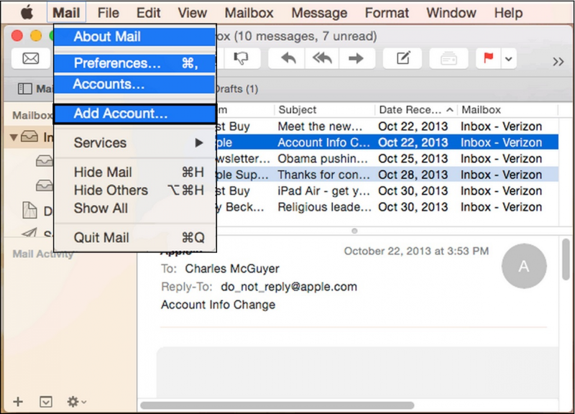Click the Archive toolbar icon

point(448,58)
